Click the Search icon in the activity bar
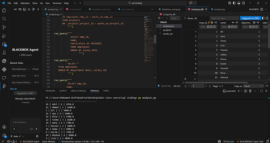Viewport: 270px width, 143px height. 4,19
